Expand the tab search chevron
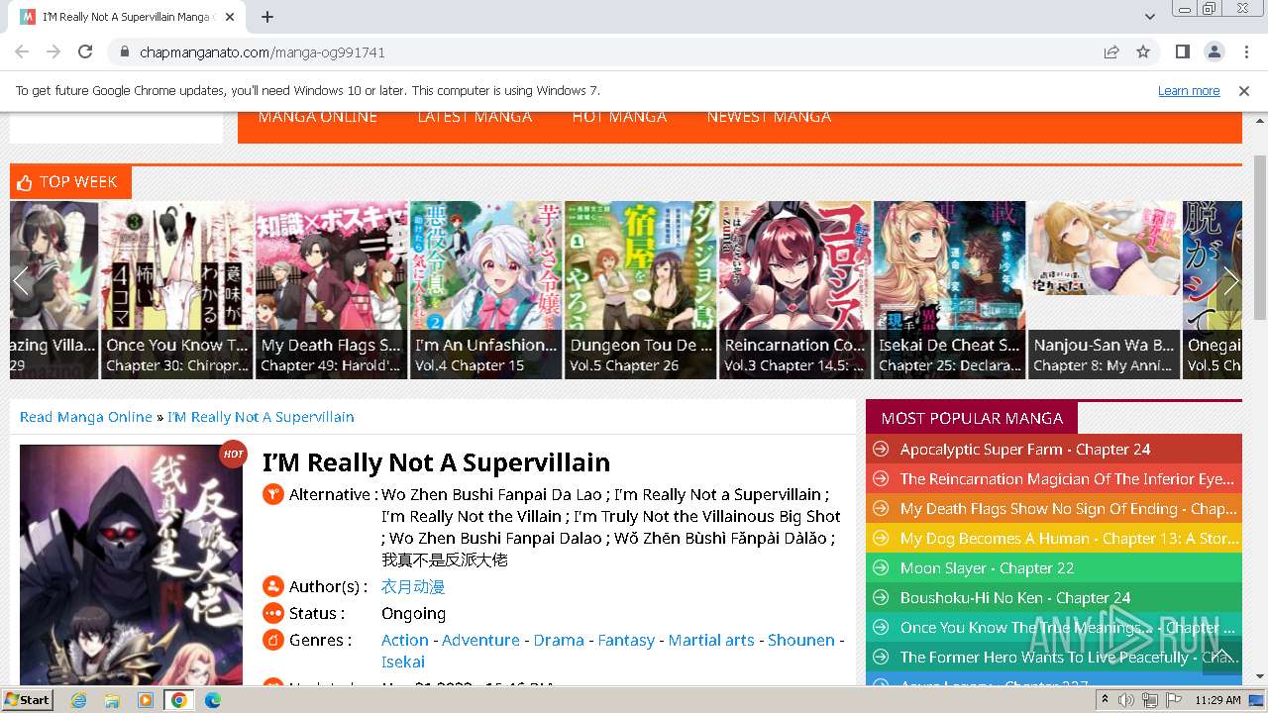 coord(1150,17)
